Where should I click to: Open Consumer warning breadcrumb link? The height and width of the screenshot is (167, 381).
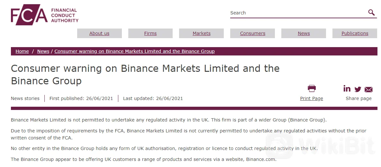134,51
